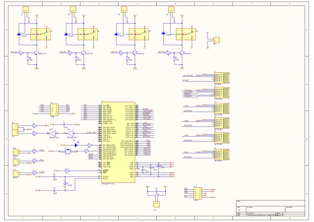Select resistor R13 symbol
The height and width of the screenshot is (222, 314).
67,171
